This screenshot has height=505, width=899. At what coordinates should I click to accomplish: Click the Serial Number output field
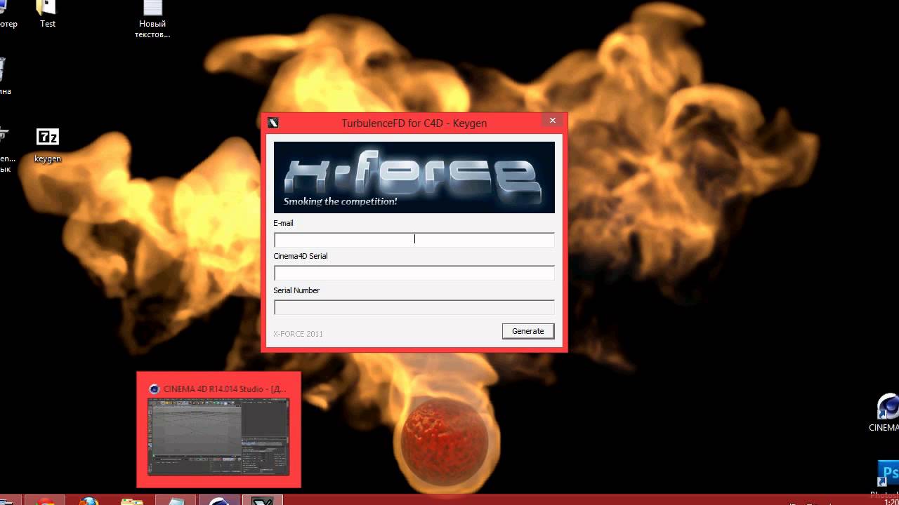(414, 307)
